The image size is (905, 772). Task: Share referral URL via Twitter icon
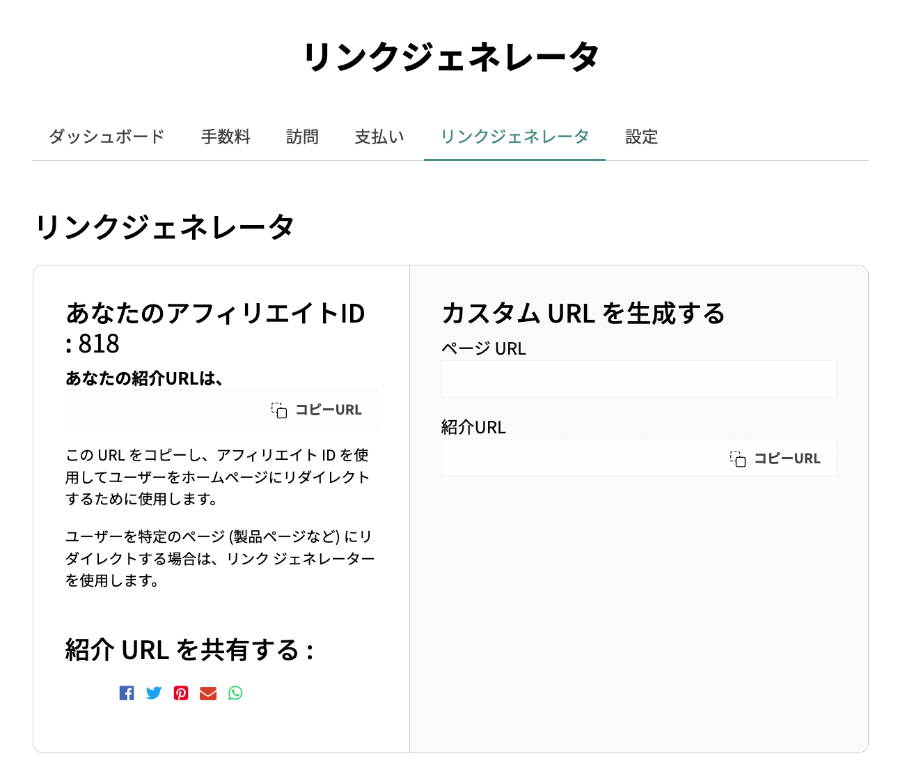click(154, 693)
